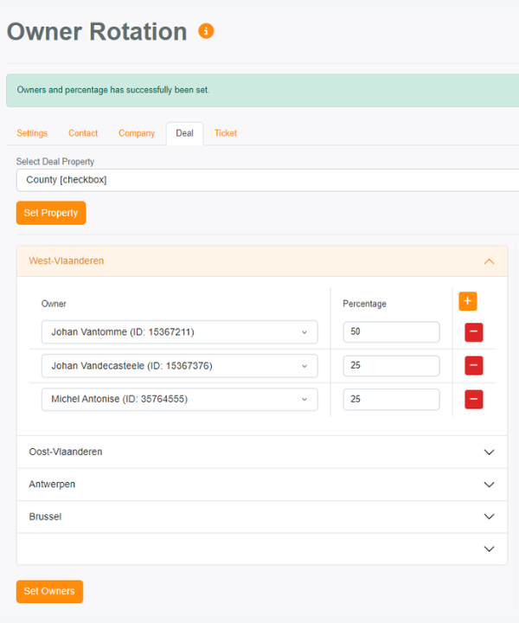The image size is (519, 623).
Task: Click the Set Property button
Action: click(x=51, y=213)
